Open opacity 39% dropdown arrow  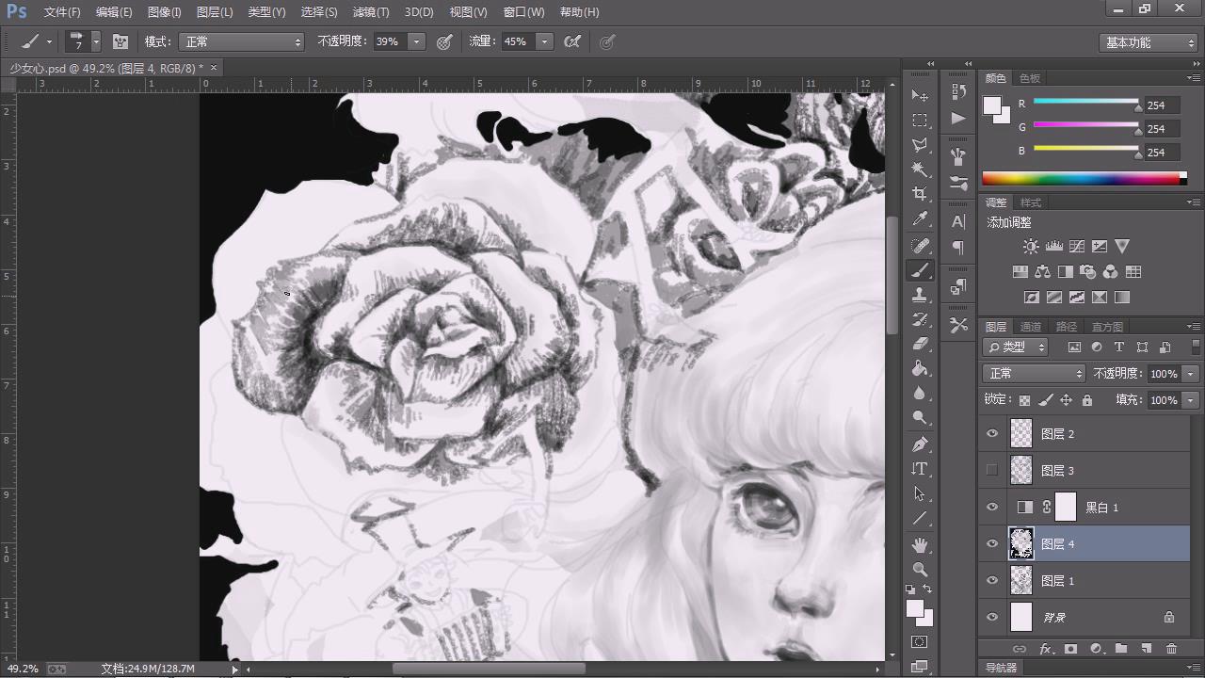tap(416, 41)
